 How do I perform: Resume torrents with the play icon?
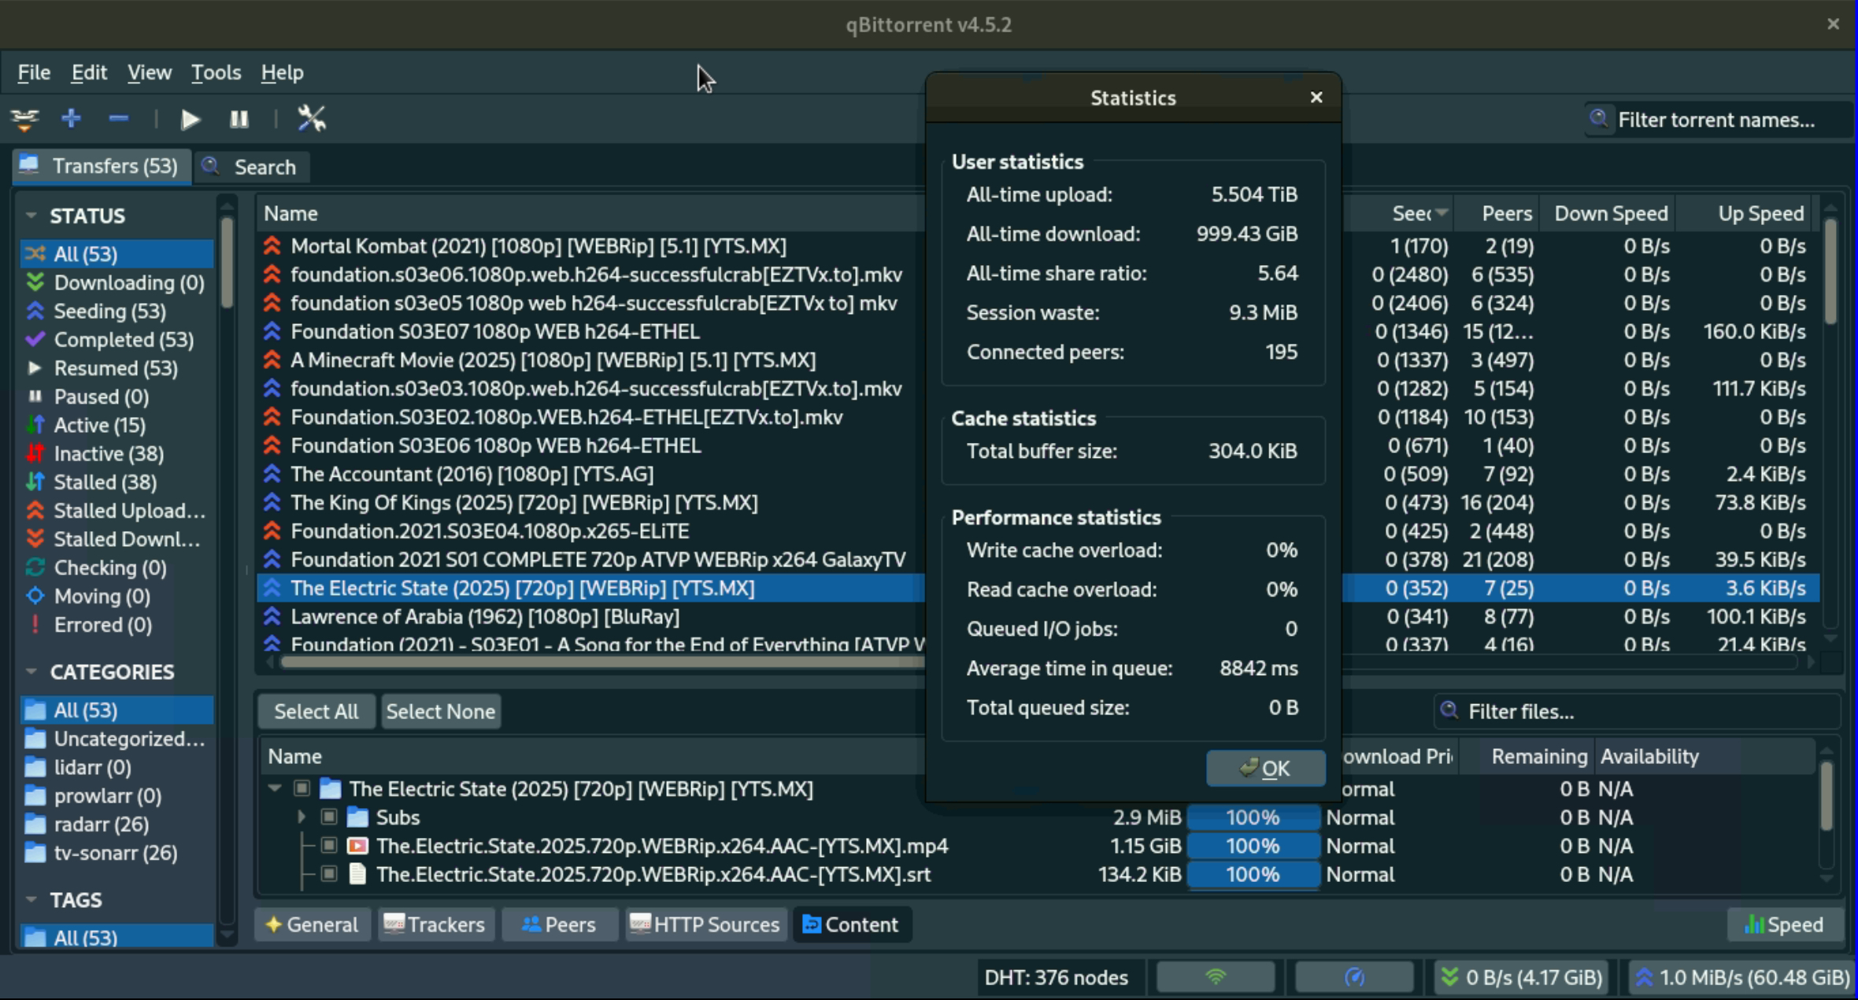click(191, 119)
